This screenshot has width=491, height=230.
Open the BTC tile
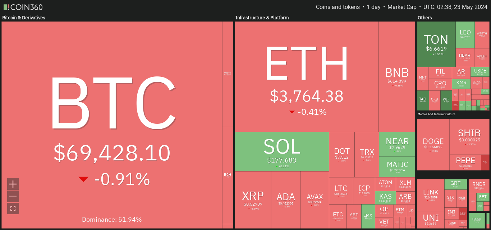(x=112, y=125)
